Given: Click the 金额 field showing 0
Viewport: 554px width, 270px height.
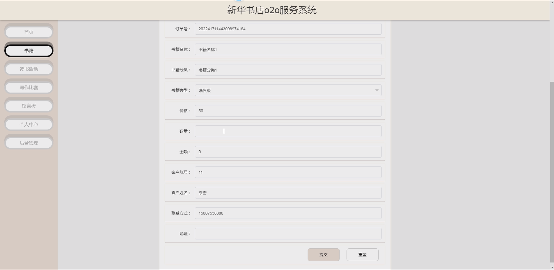Looking at the screenshot, I should [x=288, y=152].
